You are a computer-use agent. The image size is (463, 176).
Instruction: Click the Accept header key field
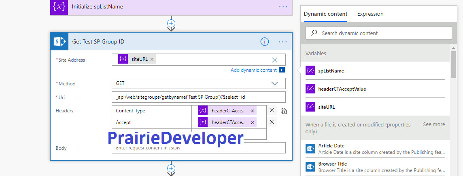tap(152, 122)
